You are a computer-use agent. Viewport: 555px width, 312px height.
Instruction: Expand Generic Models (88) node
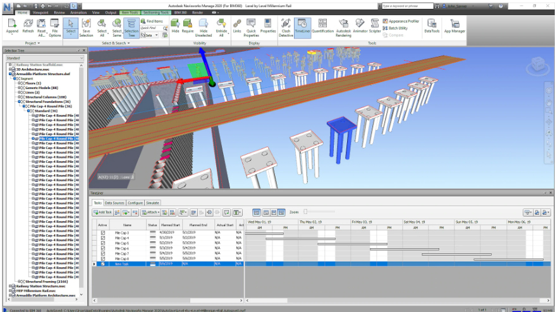[x=20, y=88]
